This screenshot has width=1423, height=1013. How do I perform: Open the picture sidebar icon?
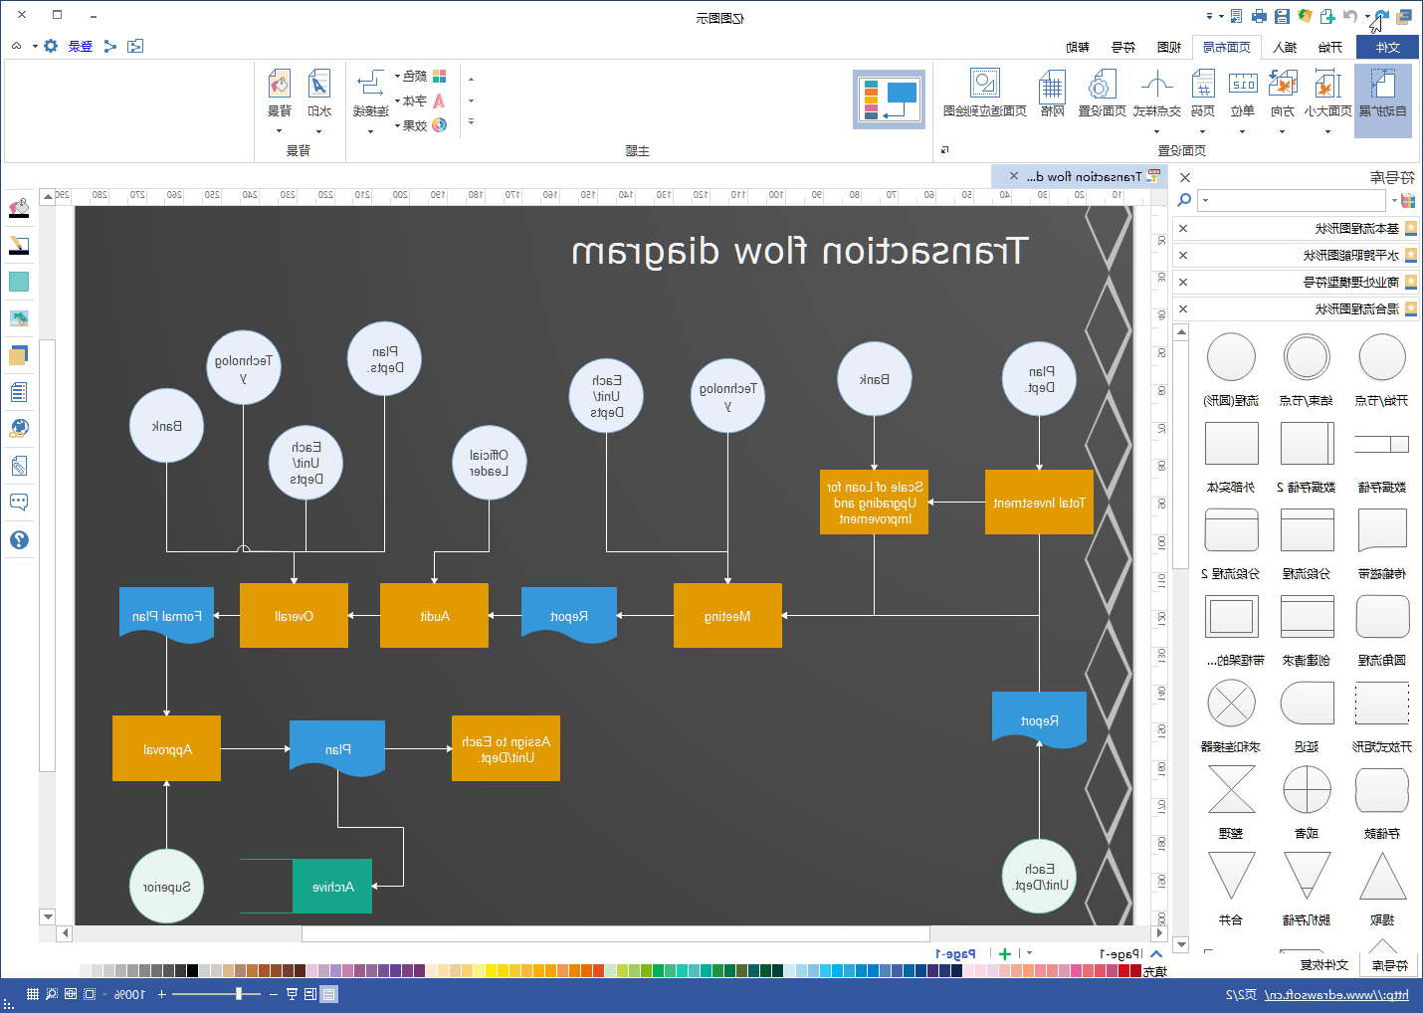point(19,318)
